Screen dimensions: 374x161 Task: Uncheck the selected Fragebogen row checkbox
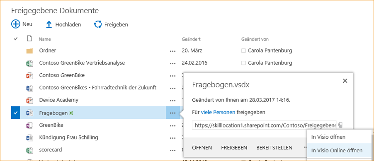16,113
